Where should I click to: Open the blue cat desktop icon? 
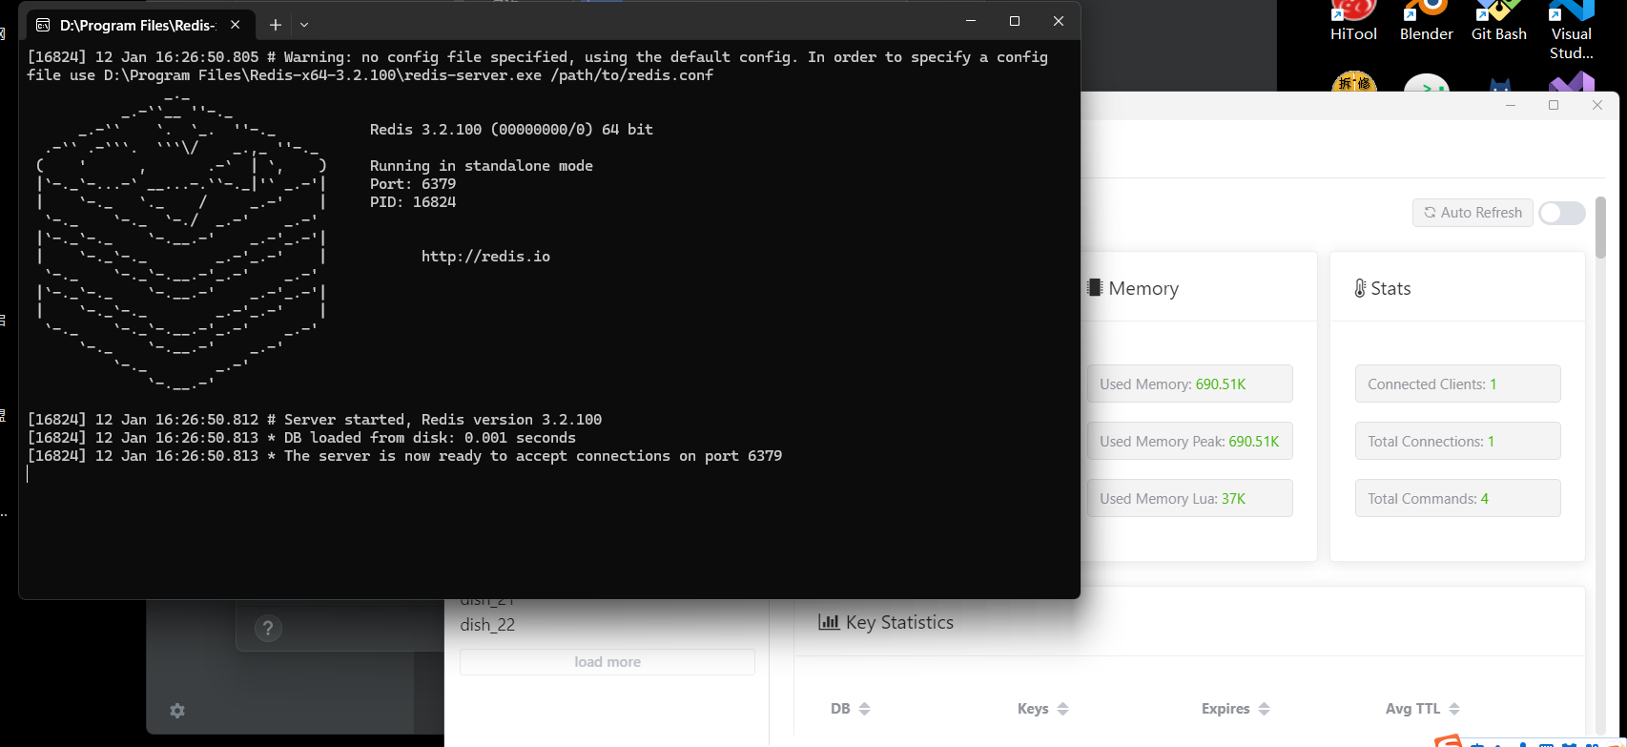pos(1500,85)
